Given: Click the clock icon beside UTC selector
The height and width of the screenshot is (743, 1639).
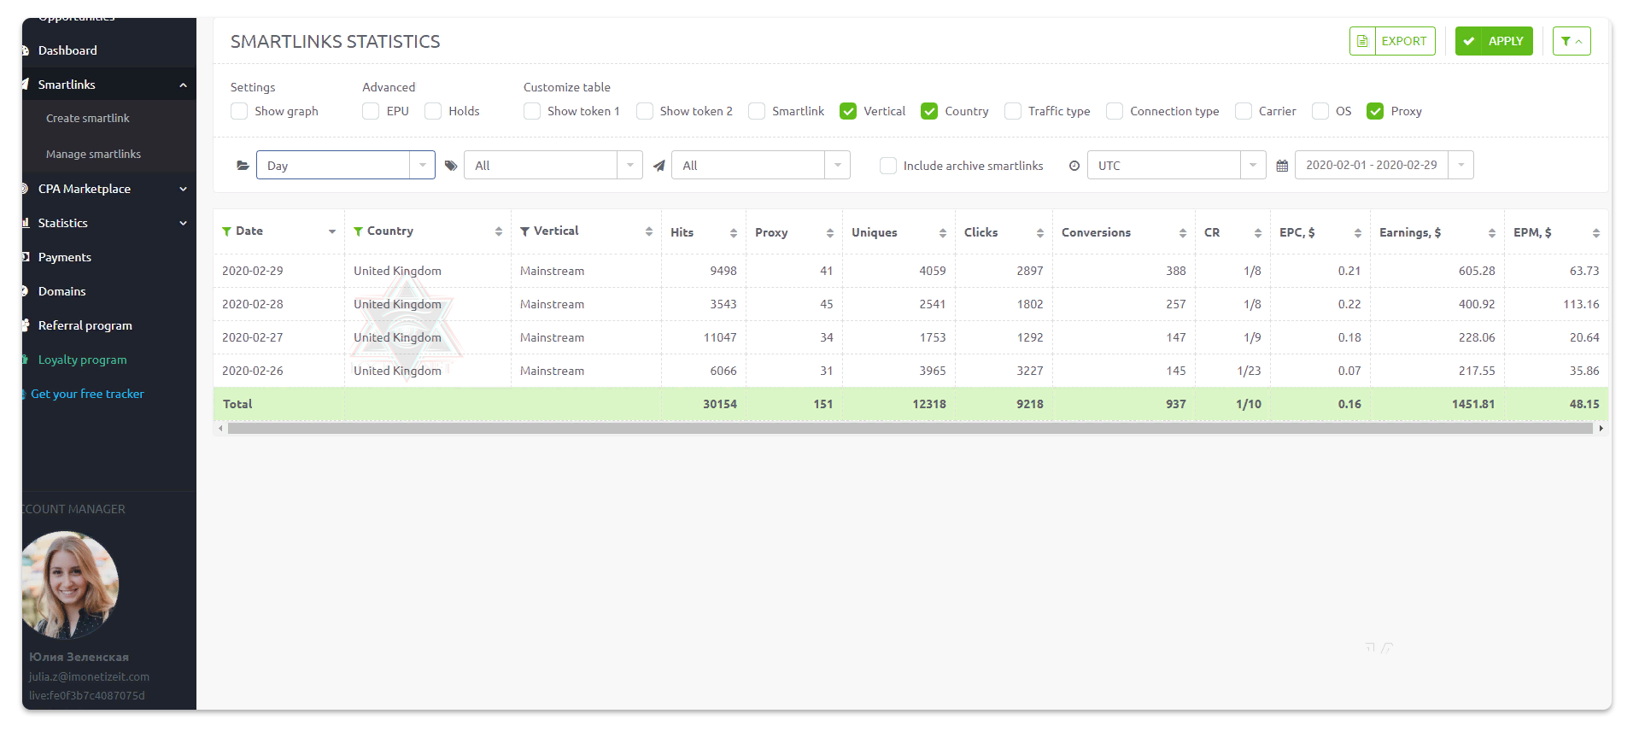Looking at the screenshot, I should click(x=1074, y=166).
